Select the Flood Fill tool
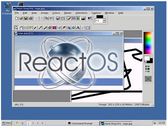This screenshot has width=167, height=127. (73, 28)
